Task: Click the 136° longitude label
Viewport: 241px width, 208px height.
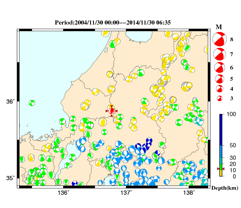Action: click(64, 193)
